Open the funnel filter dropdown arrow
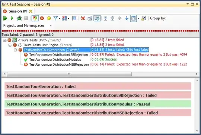201x135 pixels. coord(59,18)
